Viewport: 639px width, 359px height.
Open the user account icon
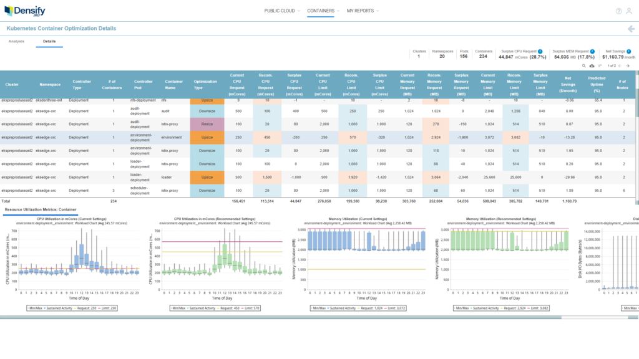[629, 11]
